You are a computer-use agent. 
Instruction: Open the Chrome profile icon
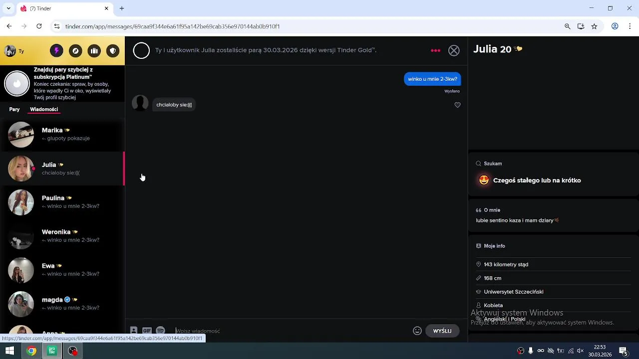(615, 26)
